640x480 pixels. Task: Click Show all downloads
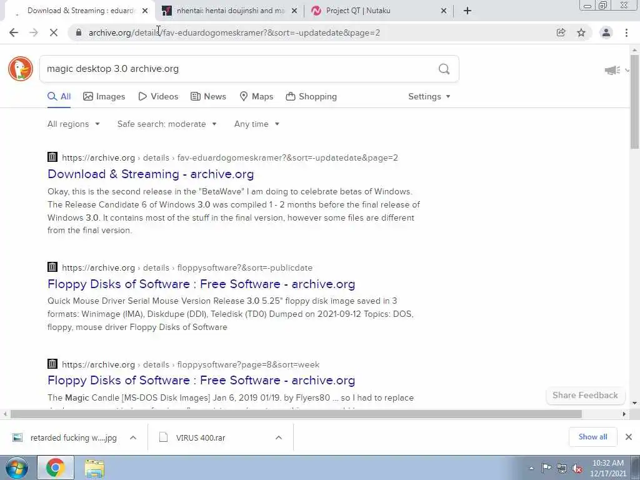592,437
